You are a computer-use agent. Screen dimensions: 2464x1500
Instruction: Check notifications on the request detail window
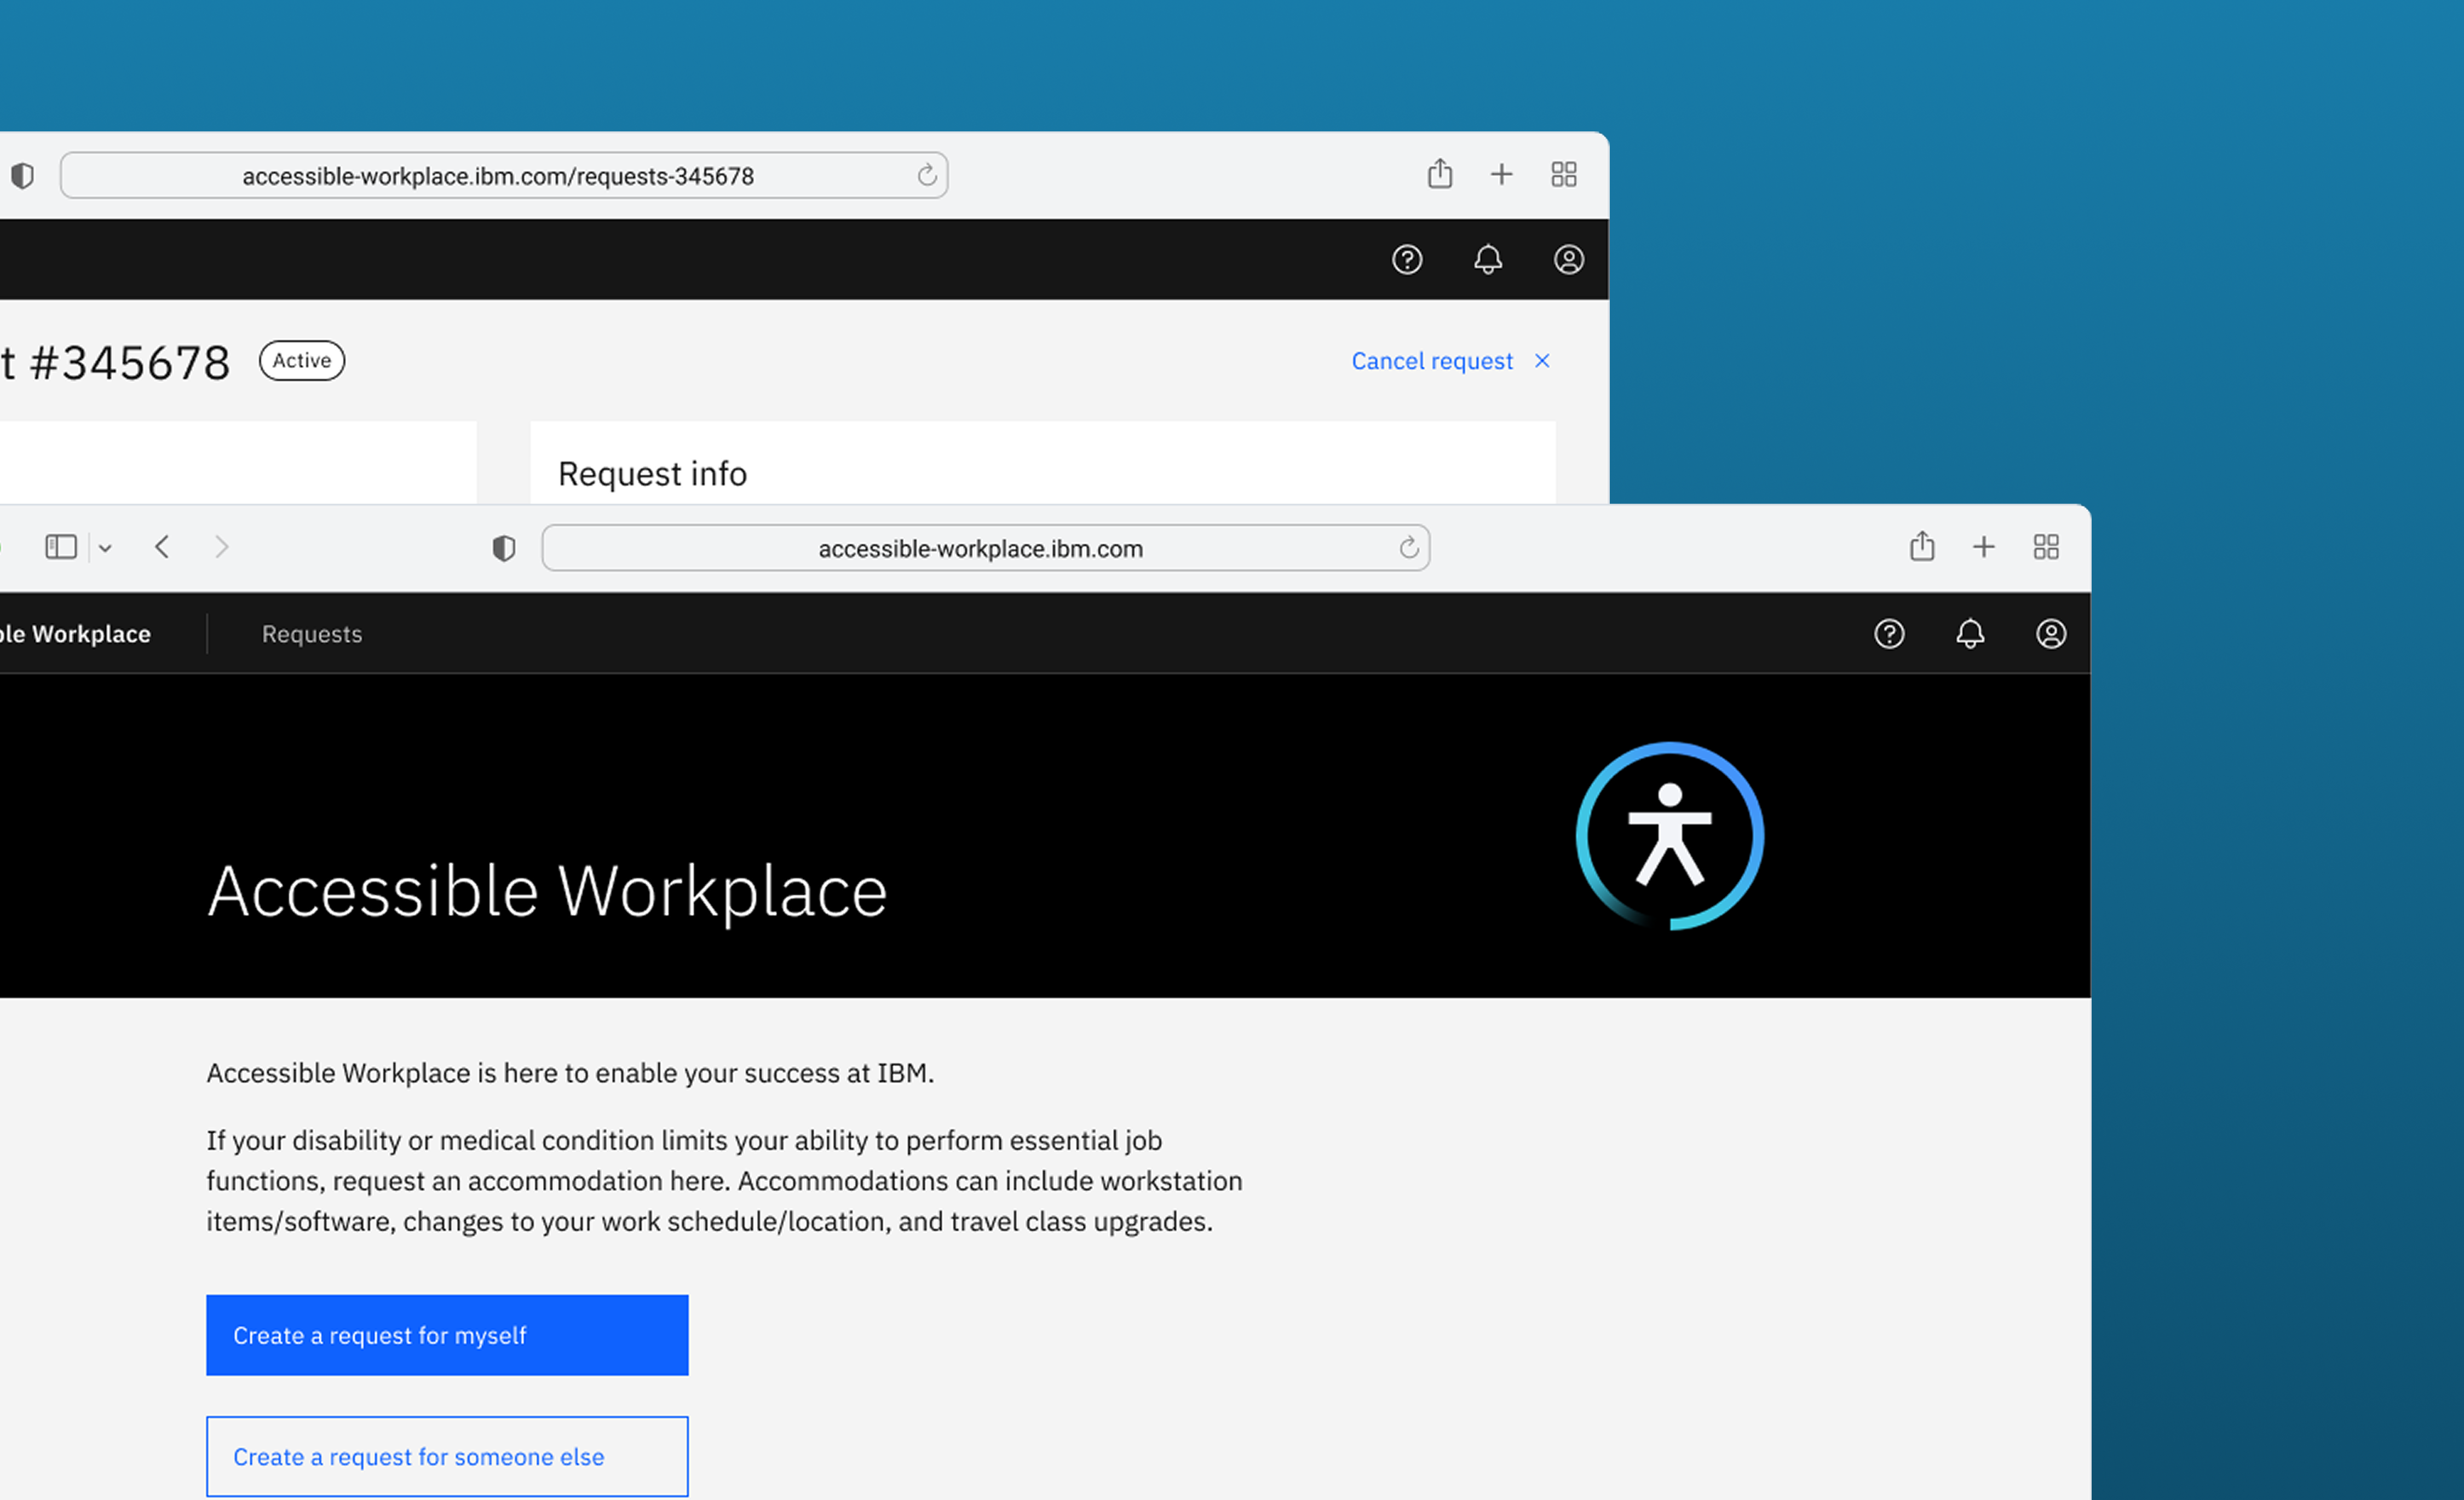tap(1488, 259)
